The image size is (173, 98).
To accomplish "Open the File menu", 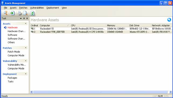I will [x=5, y=8].
